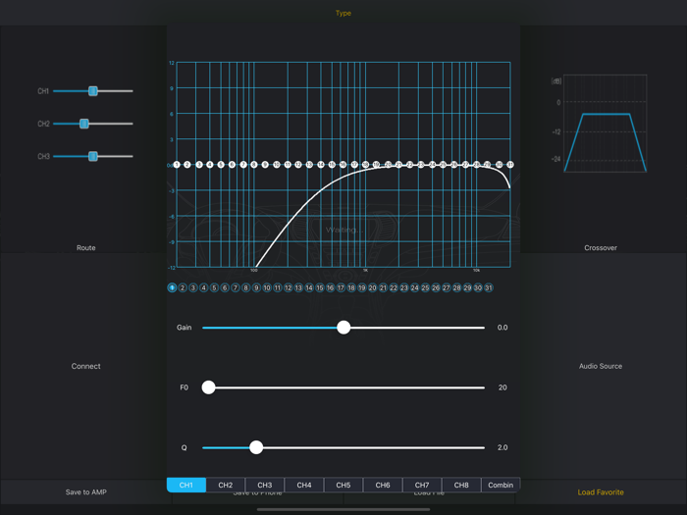
Task: Select EQ band 26 button
Action: 436,287
